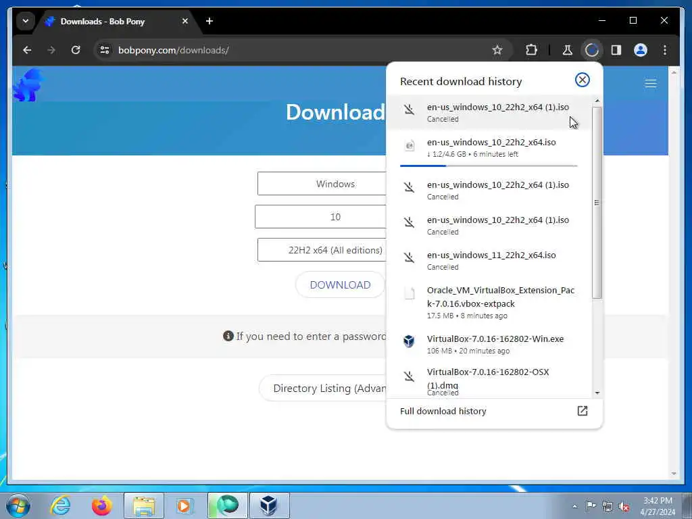Show hidden system tray icons arrow

574,505
